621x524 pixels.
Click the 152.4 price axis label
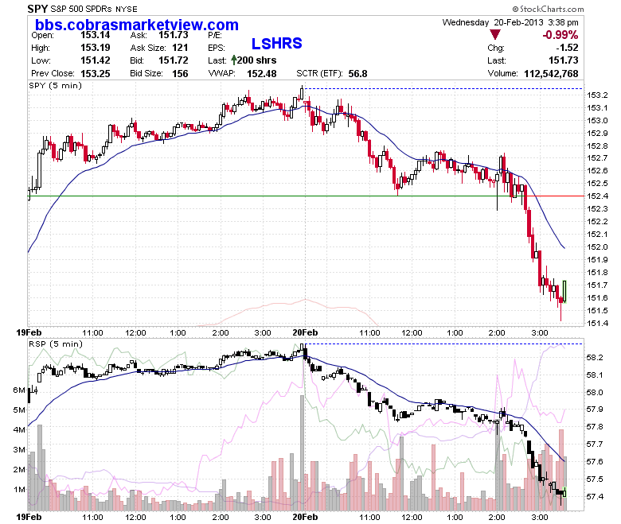[597, 196]
